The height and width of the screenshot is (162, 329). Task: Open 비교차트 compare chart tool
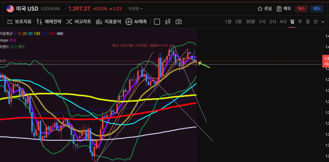click(x=79, y=22)
